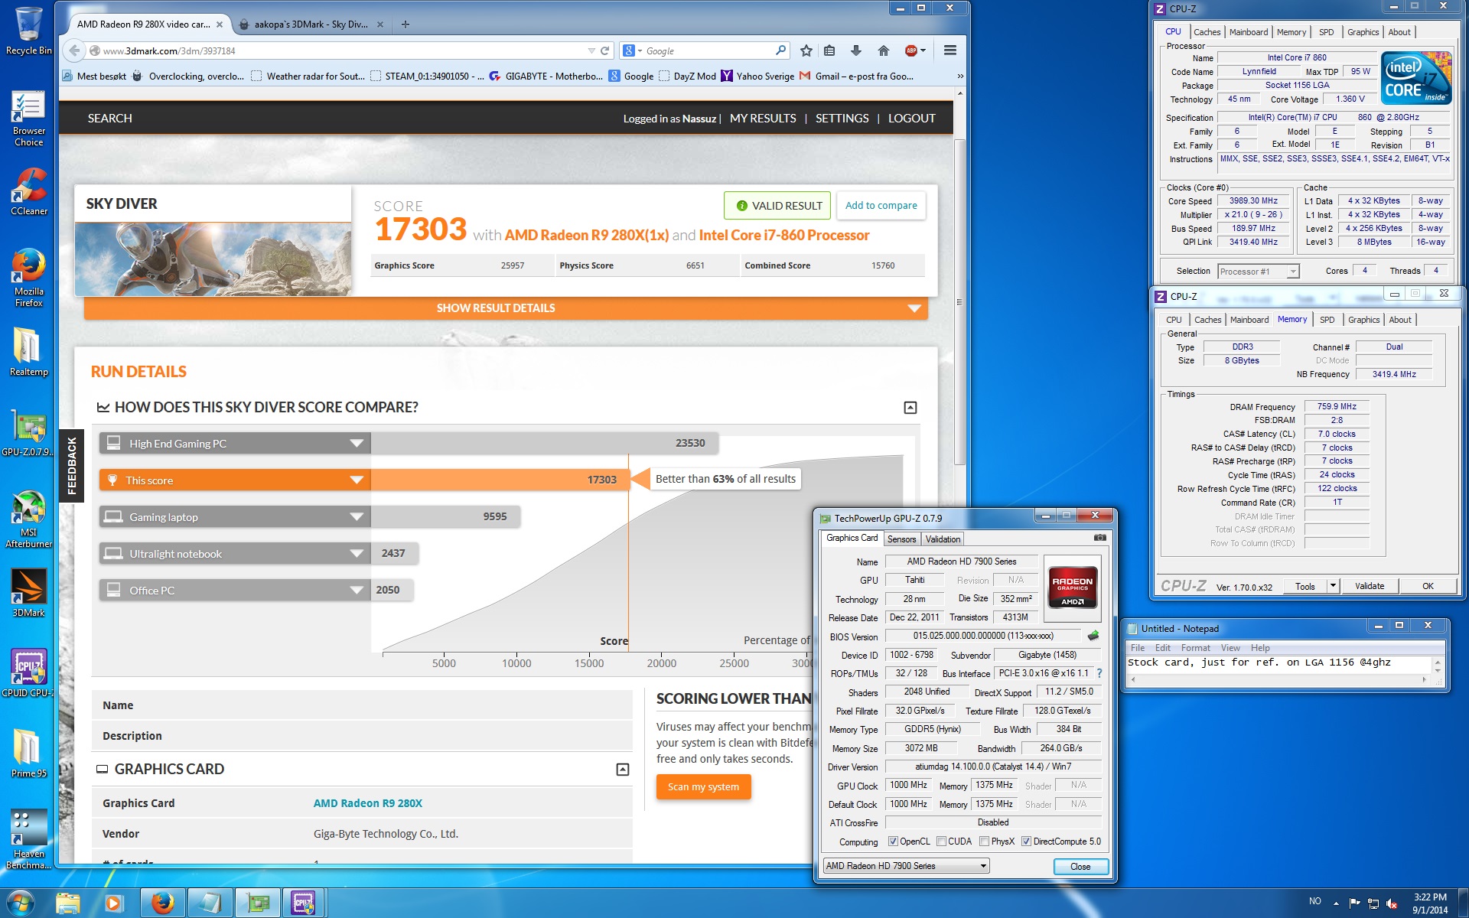Viewport: 1469px width, 918px height.
Task: Switch to the Sensors tab in GPU-Z
Action: pos(901,539)
